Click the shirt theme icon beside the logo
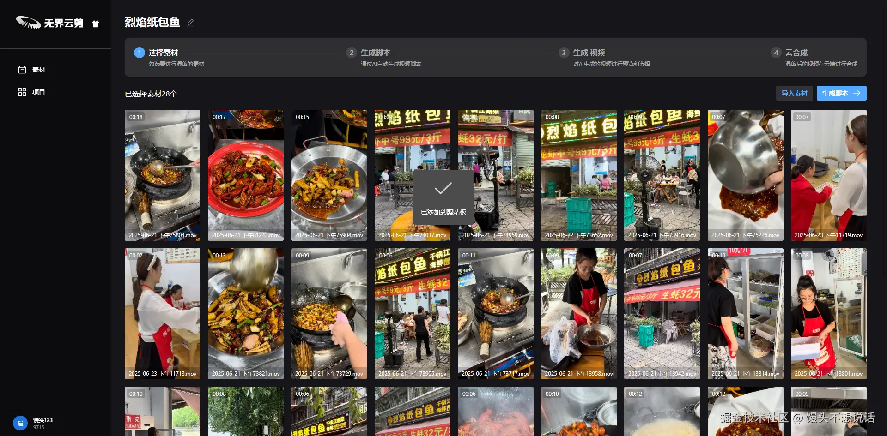Screen dimensions: 887x436 coord(96,24)
